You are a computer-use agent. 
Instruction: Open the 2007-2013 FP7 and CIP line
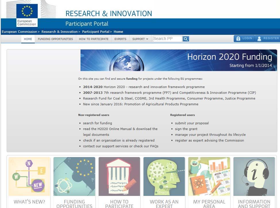[x=169, y=93]
